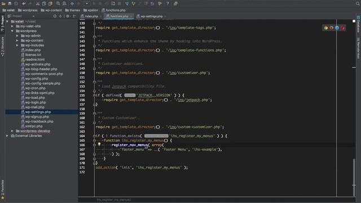Viewport: 361px width, 203px height.
Task: Fold the comment block at line 142
Action: [94, 37]
